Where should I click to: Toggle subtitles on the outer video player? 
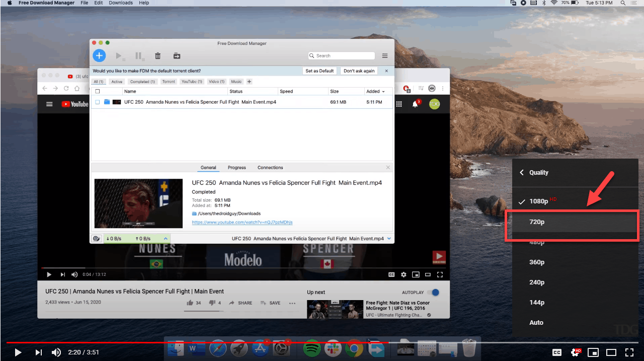click(x=557, y=352)
